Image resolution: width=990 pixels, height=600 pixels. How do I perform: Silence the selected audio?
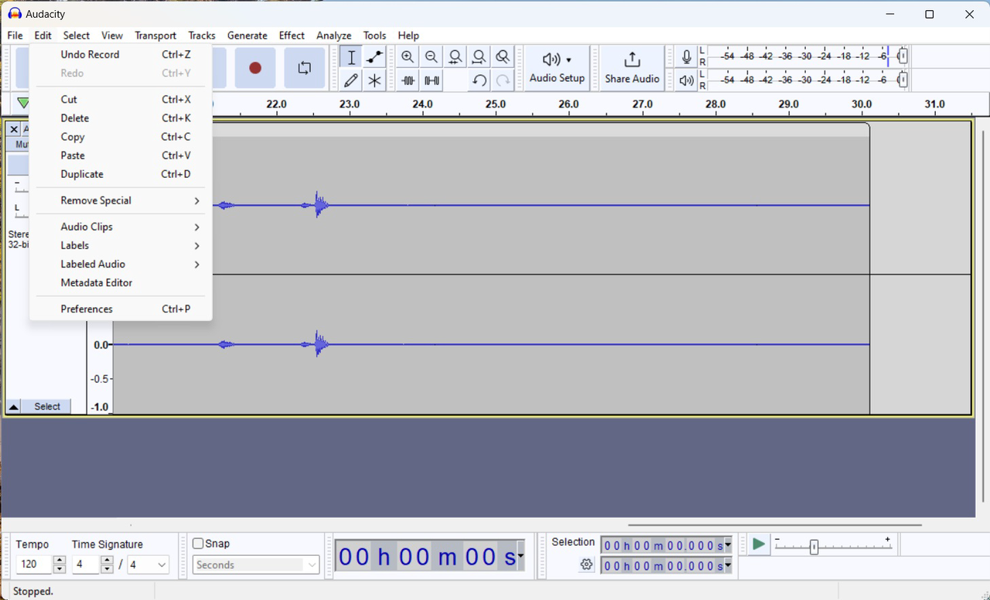point(432,80)
